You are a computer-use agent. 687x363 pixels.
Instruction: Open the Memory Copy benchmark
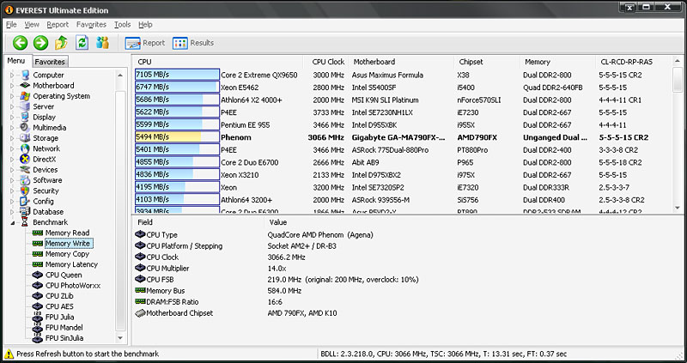[67, 253]
